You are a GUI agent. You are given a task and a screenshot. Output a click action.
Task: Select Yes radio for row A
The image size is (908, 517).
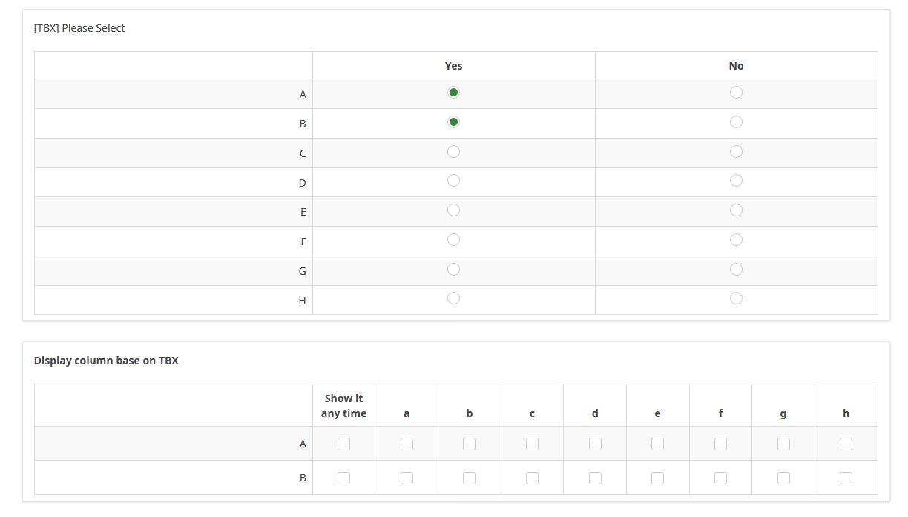tap(453, 93)
